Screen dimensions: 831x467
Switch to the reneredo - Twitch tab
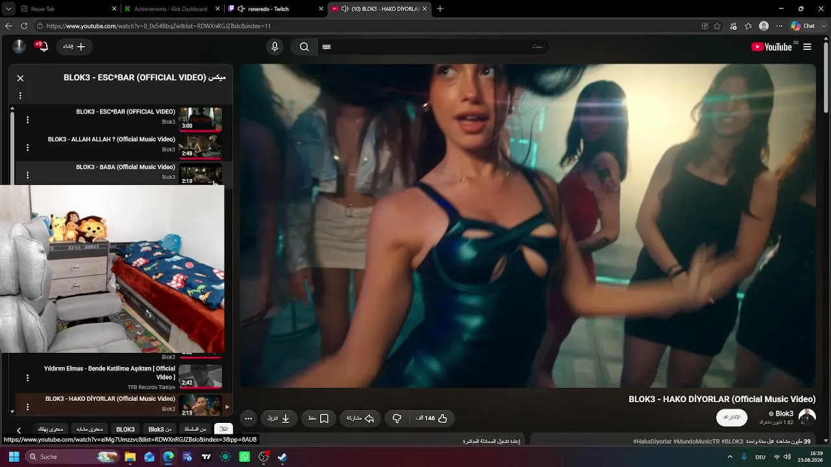pos(276,9)
